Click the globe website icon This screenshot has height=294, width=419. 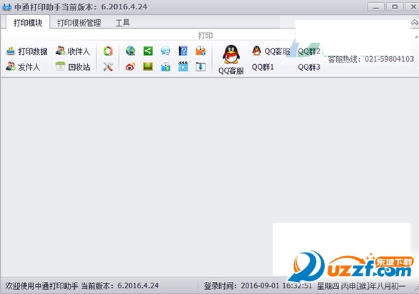[x=131, y=51]
